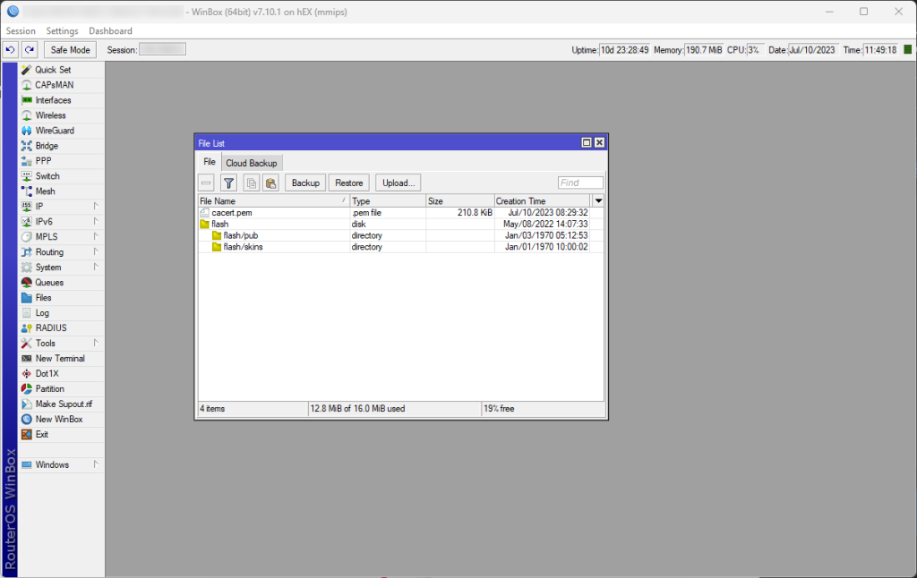Open CAPsMAN menu icon
This screenshot has width=917, height=578.
[26, 85]
